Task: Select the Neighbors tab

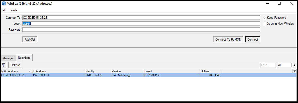Action: point(24,58)
